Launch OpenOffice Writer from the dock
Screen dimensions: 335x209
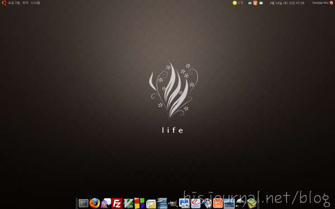tap(162, 203)
